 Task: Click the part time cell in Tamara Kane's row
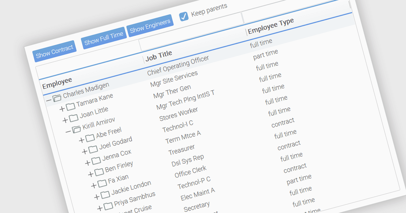pyautogui.click(x=266, y=55)
